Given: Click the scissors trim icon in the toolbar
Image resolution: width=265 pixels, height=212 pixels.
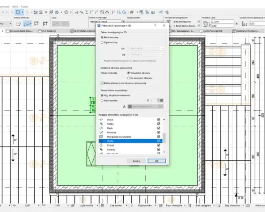Looking at the screenshot, I should [76, 12].
